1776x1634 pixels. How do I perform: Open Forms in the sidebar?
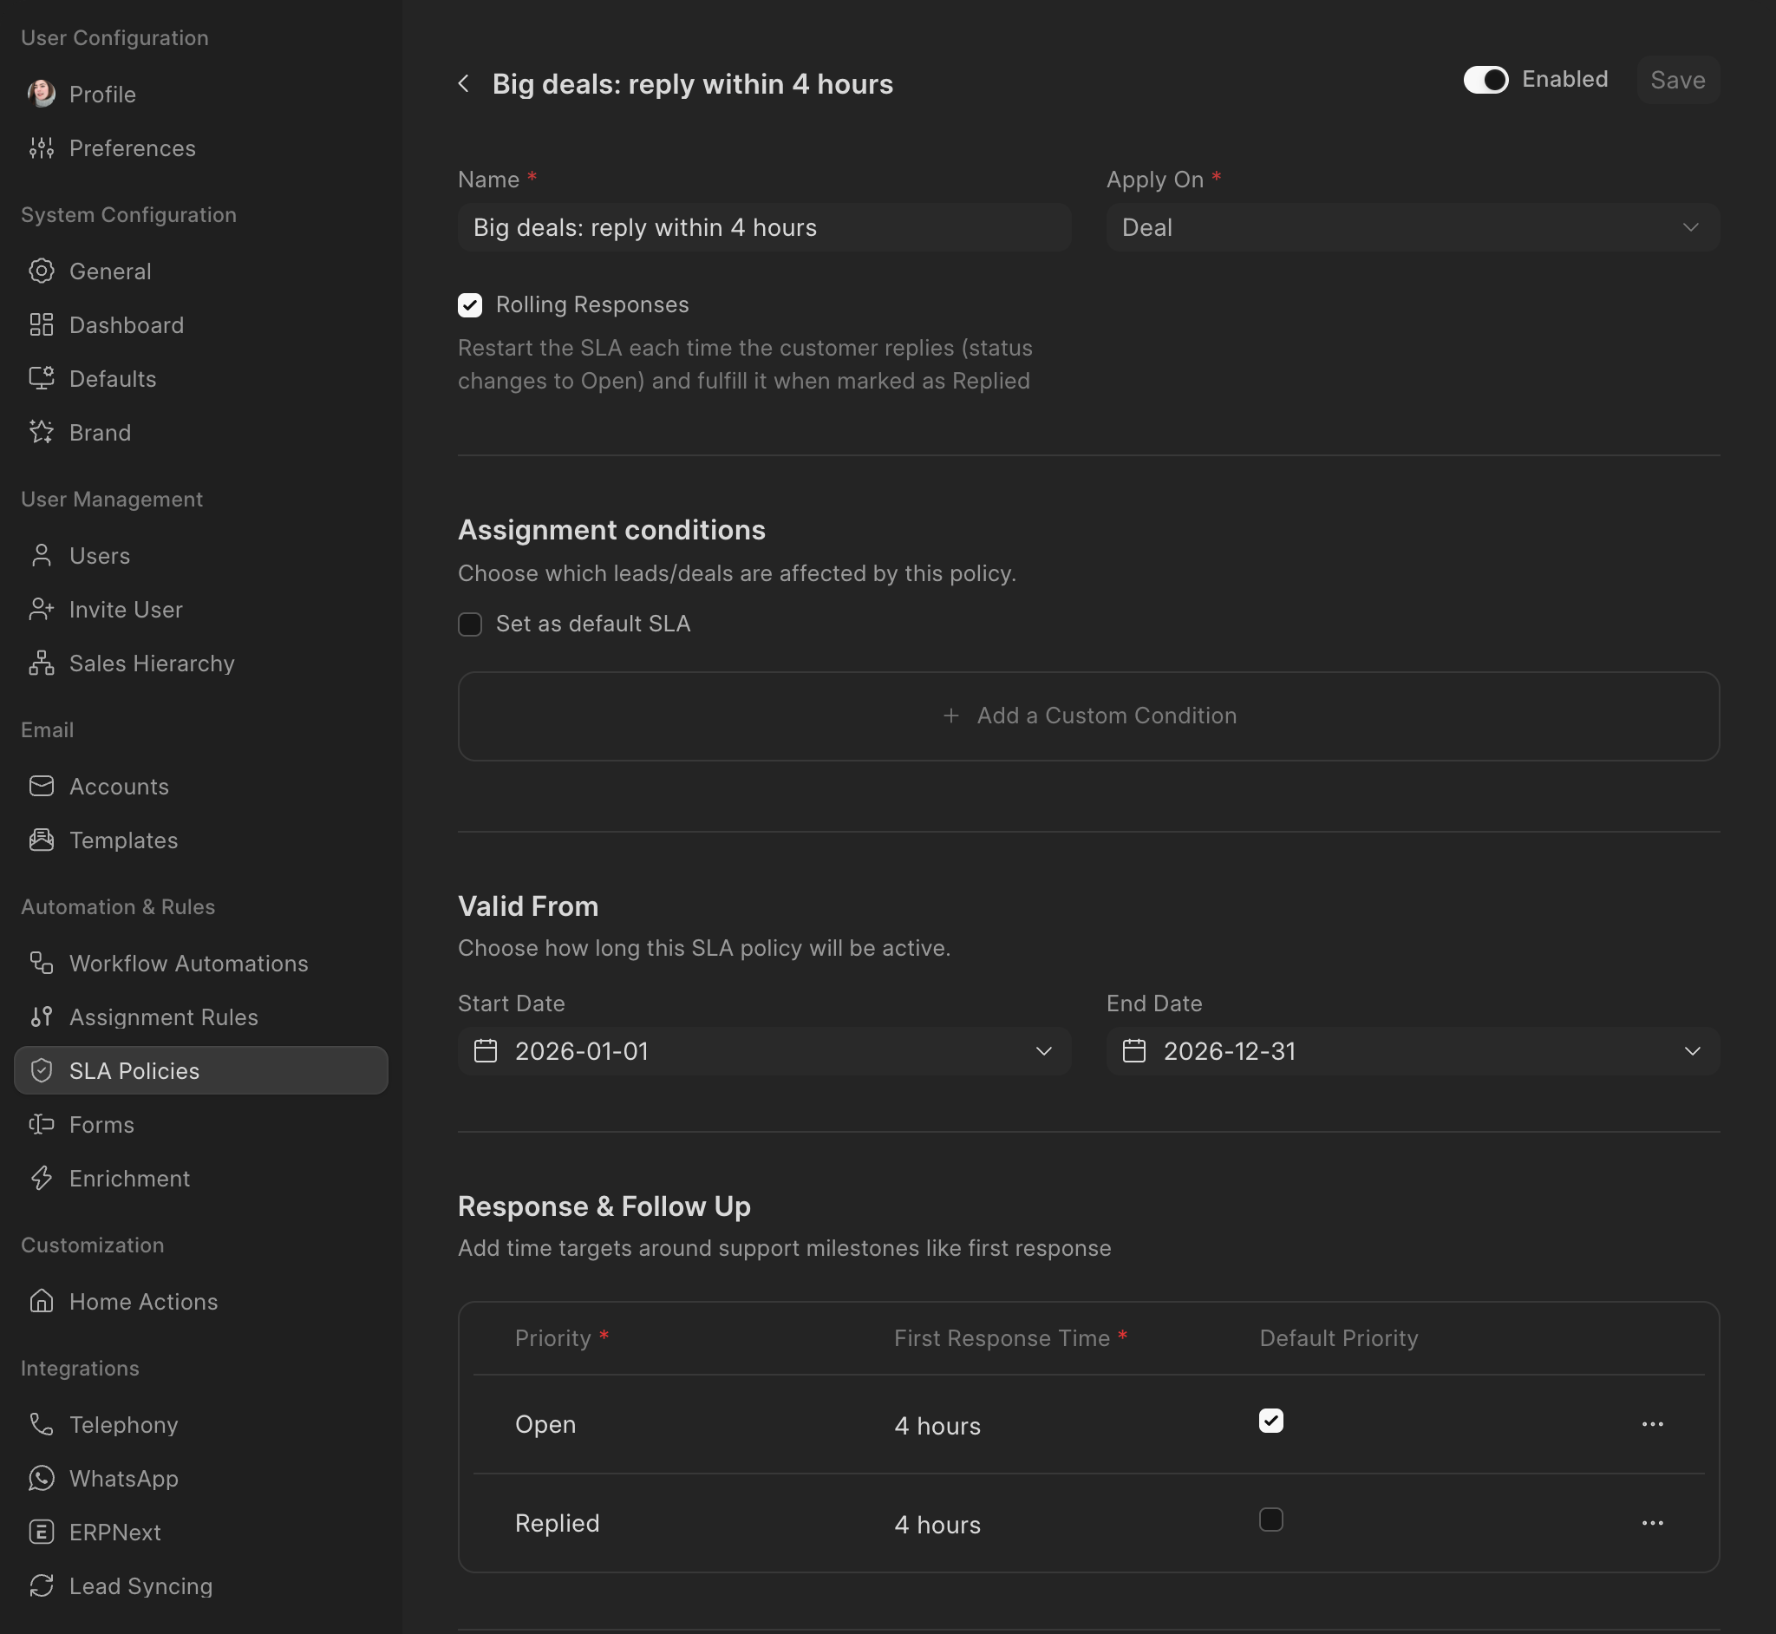200,1124
